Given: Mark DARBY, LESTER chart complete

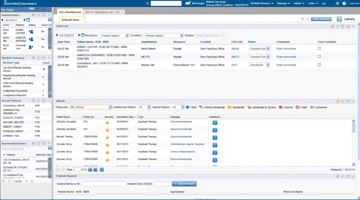Looking at the screenshot, I should [319, 49].
